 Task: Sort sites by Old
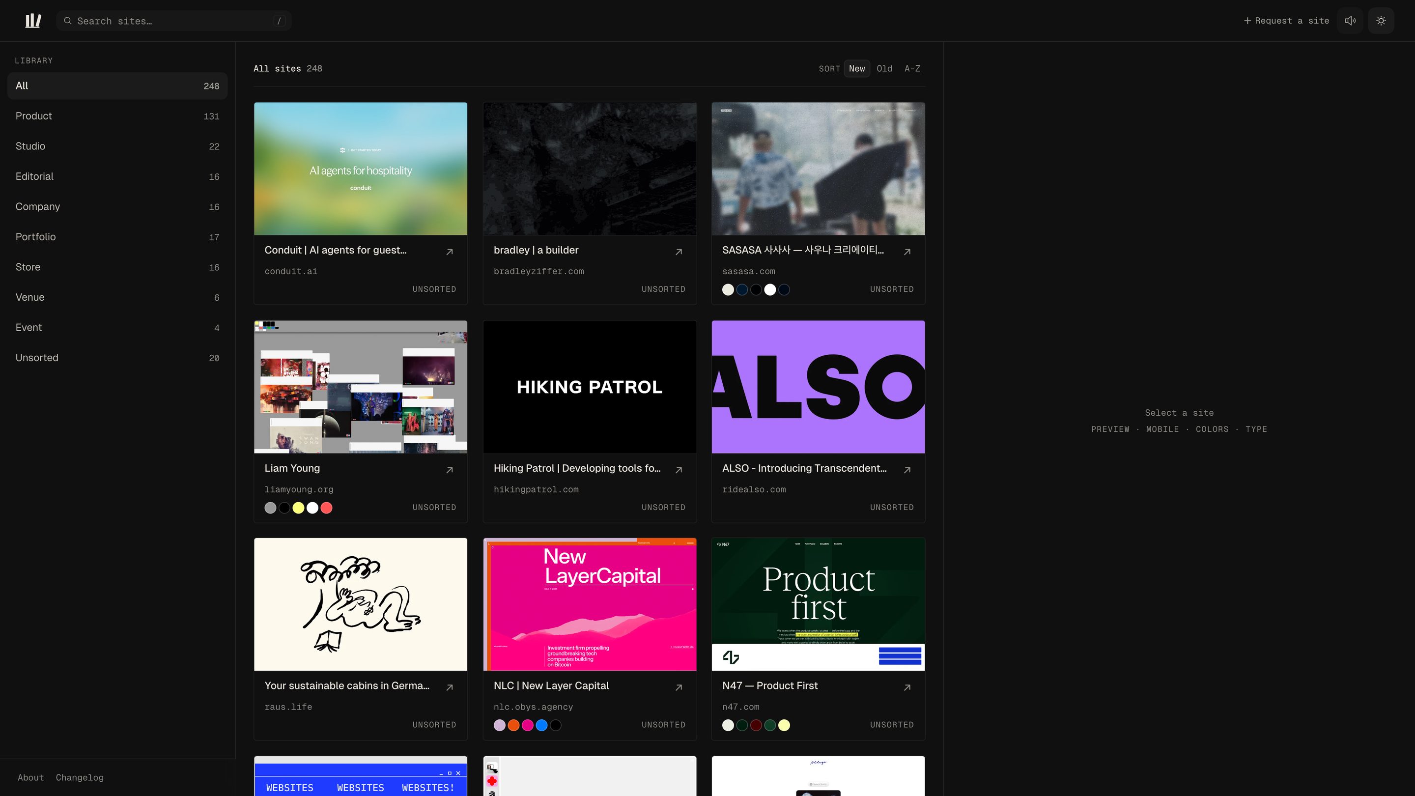pyautogui.click(x=884, y=69)
